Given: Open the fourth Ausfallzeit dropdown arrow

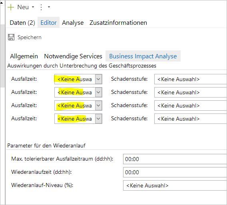Looking at the screenshot, I should pos(98,119).
